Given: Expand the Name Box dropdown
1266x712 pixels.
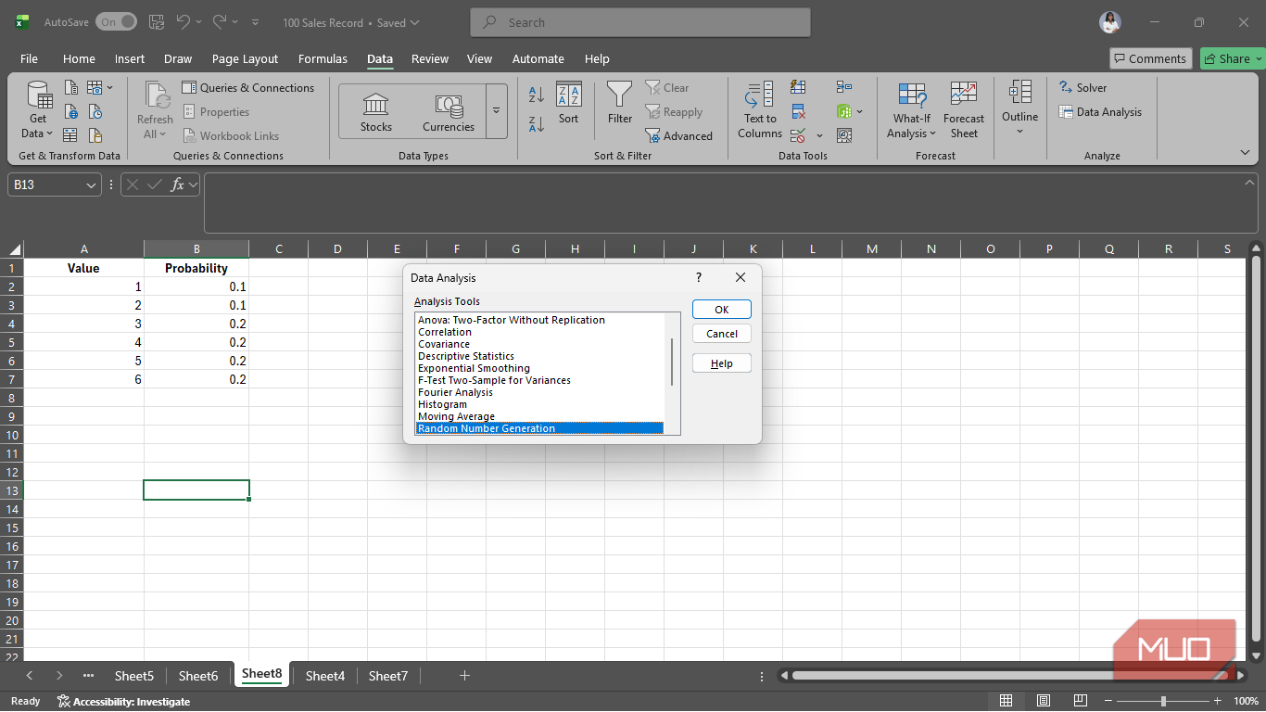Looking at the screenshot, I should pyautogui.click(x=91, y=185).
